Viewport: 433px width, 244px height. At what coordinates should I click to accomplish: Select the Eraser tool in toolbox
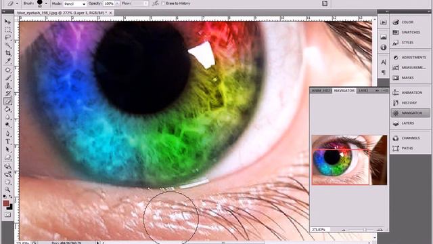pos(7,102)
